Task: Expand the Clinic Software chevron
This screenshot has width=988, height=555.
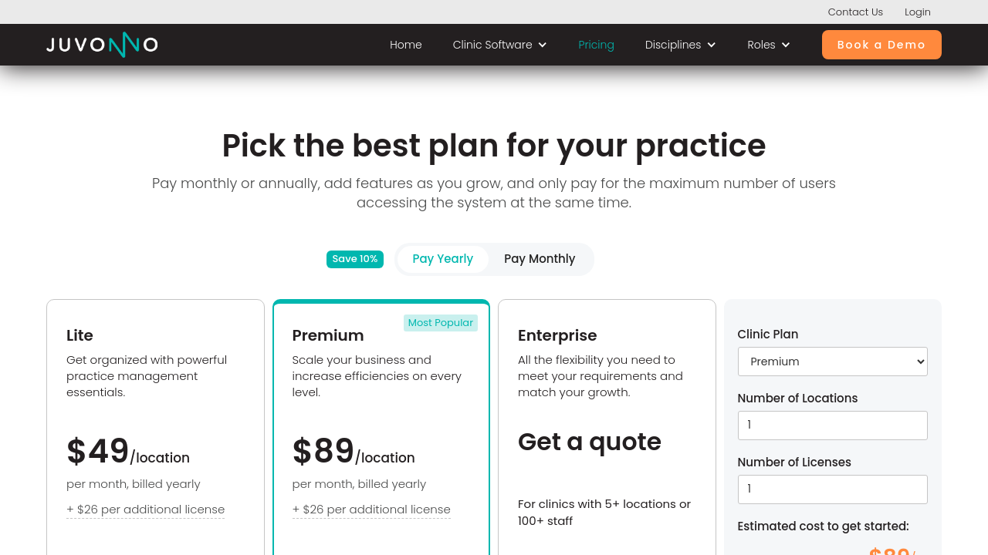Action: (x=543, y=45)
